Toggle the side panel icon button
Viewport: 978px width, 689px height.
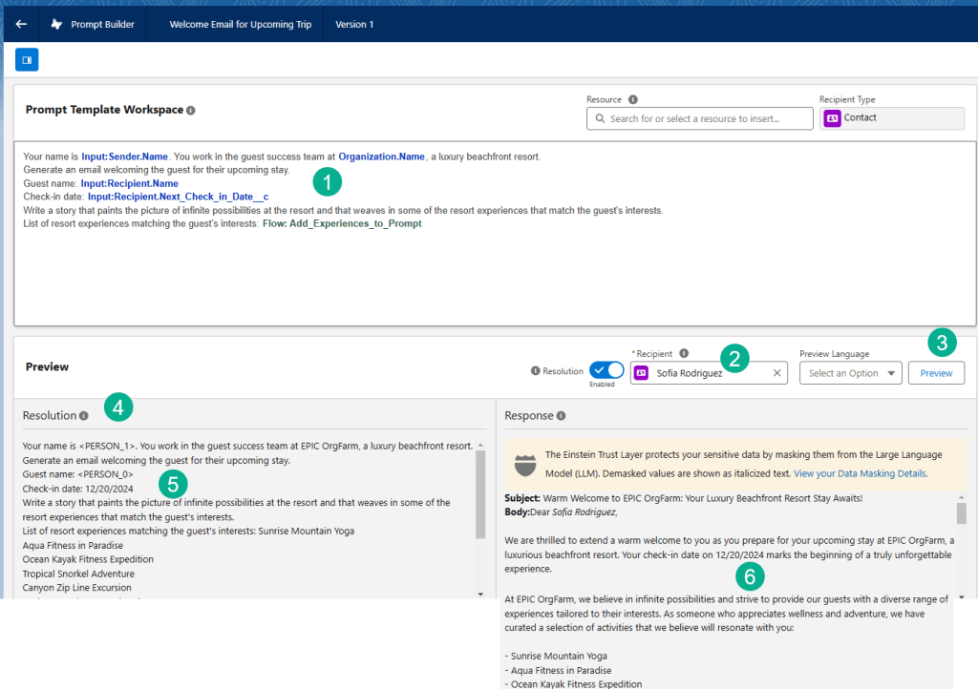[x=27, y=60]
